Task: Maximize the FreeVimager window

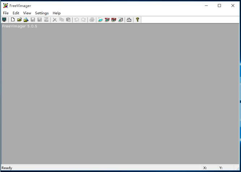Action: point(219,6)
